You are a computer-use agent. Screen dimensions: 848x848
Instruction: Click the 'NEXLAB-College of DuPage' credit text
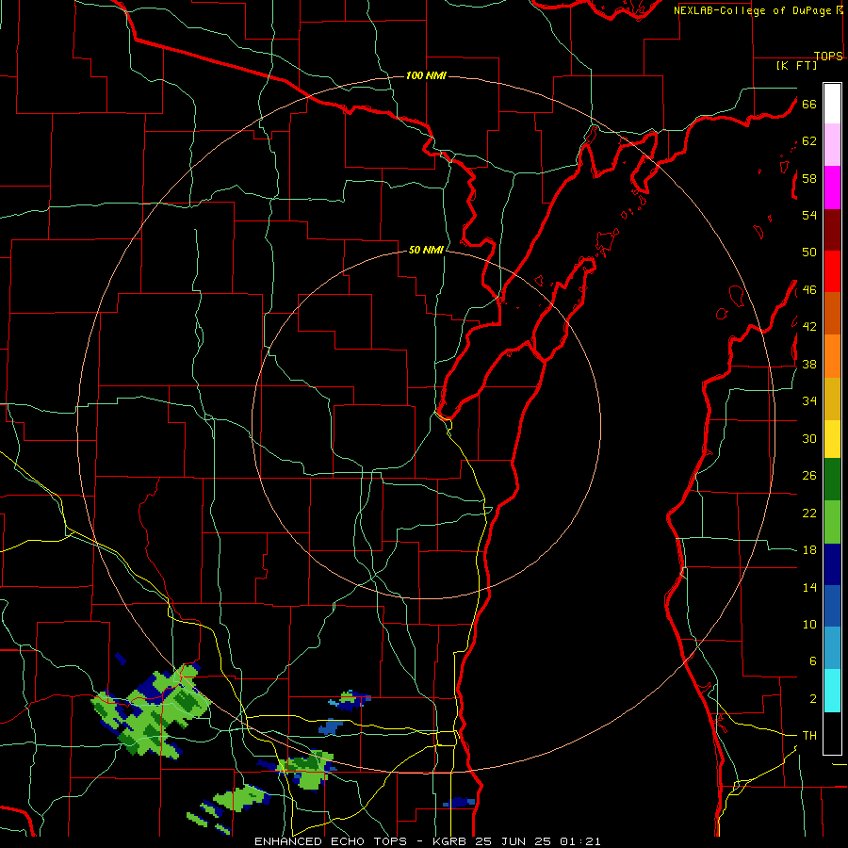[x=754, y=10]
